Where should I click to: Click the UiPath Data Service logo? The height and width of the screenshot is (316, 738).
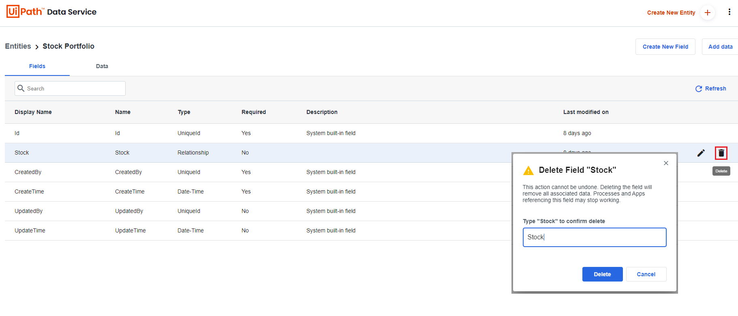click(51, 11)
